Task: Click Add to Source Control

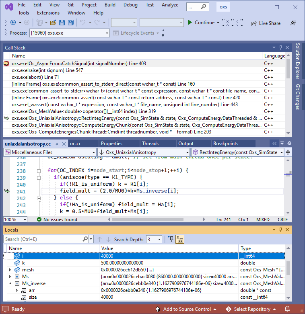Action: 186,309
